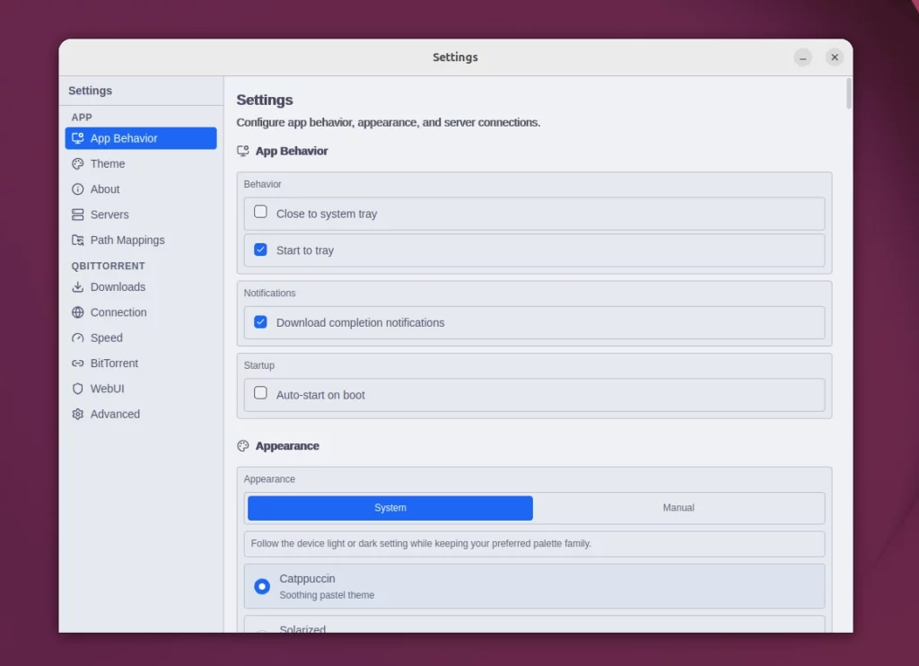Open the BitTorrent settings page
The height and width of the screenshot is (666, 919).
[141, 364]
